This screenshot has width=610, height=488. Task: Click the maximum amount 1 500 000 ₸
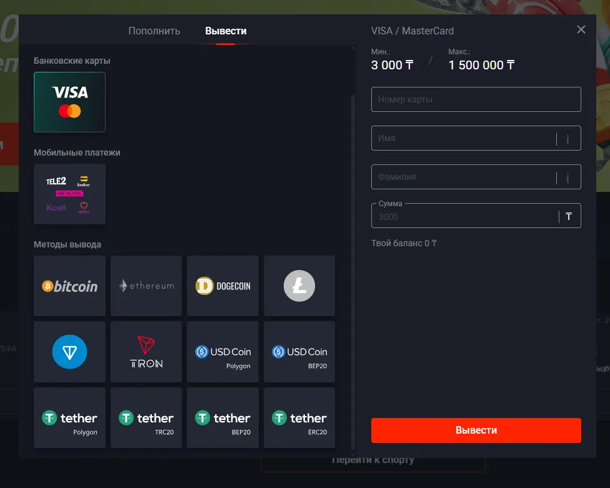coord(481,65)
